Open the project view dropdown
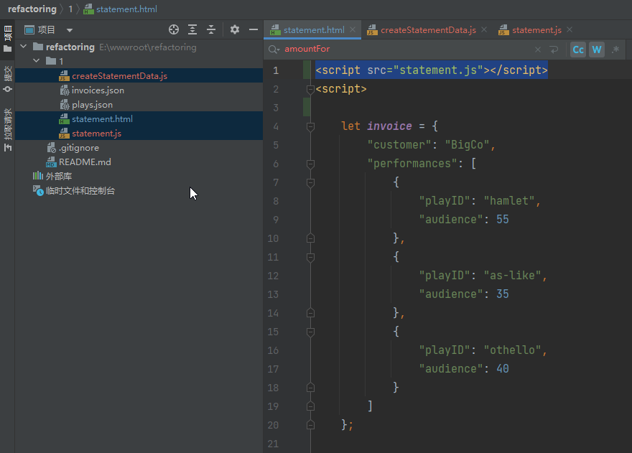632x453 pixels. 70,30
